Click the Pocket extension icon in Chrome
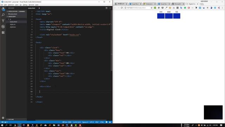The height and width of the screenshot is (127, 225). click(162, 8)
